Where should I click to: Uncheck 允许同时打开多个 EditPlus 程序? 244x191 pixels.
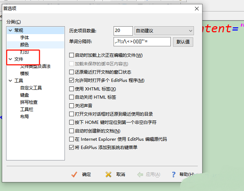[71, 80]
